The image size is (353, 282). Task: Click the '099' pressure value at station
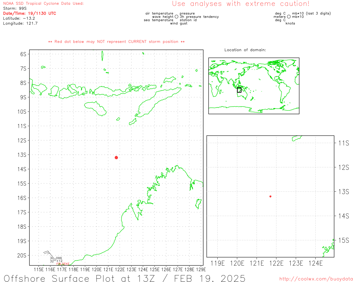click(59, 258)
